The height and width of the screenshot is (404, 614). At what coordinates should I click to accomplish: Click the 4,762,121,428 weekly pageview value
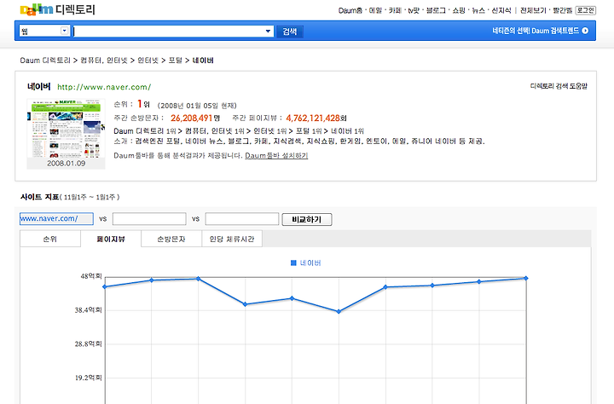click(312, 118)
